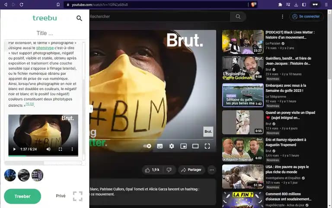Screen dimensions: 332x208
Task: Toggle the Privé privacy option
Action: tap(61, 196)
